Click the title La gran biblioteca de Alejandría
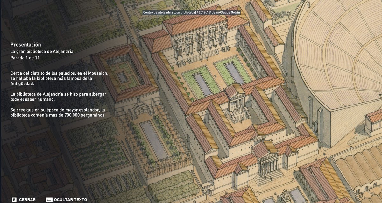The height and width of the screenshot is (203, 382). coord(42,51)
